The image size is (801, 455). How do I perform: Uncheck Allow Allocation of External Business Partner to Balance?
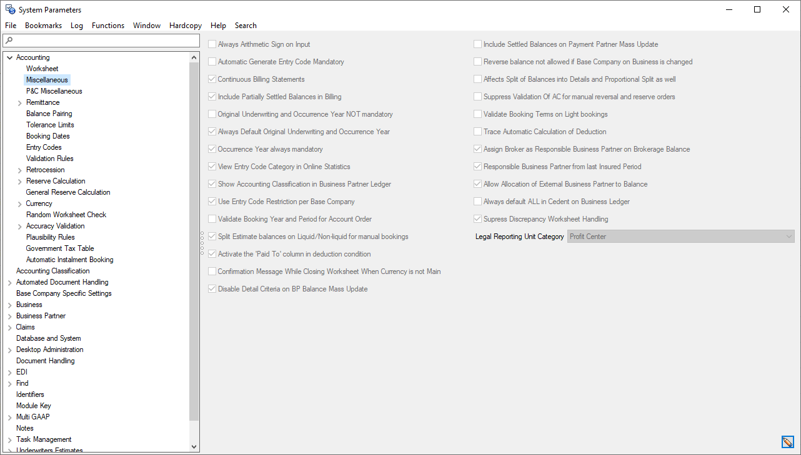click(x=477, y=184)
